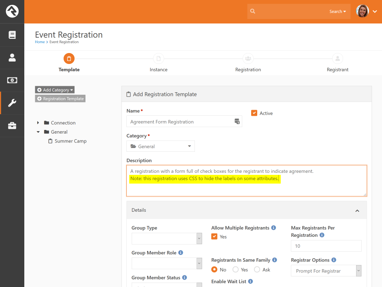Click the Registration tab label

pos(248,70)
